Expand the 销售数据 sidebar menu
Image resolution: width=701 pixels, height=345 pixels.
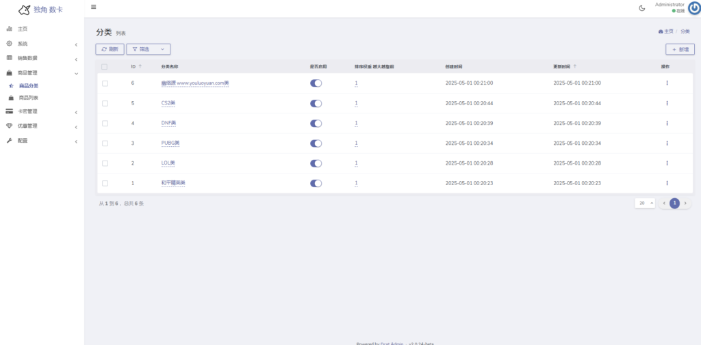(42, 58)
